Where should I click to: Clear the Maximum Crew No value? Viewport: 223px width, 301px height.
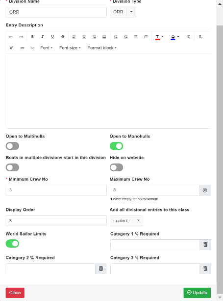(x=205, y=190)
